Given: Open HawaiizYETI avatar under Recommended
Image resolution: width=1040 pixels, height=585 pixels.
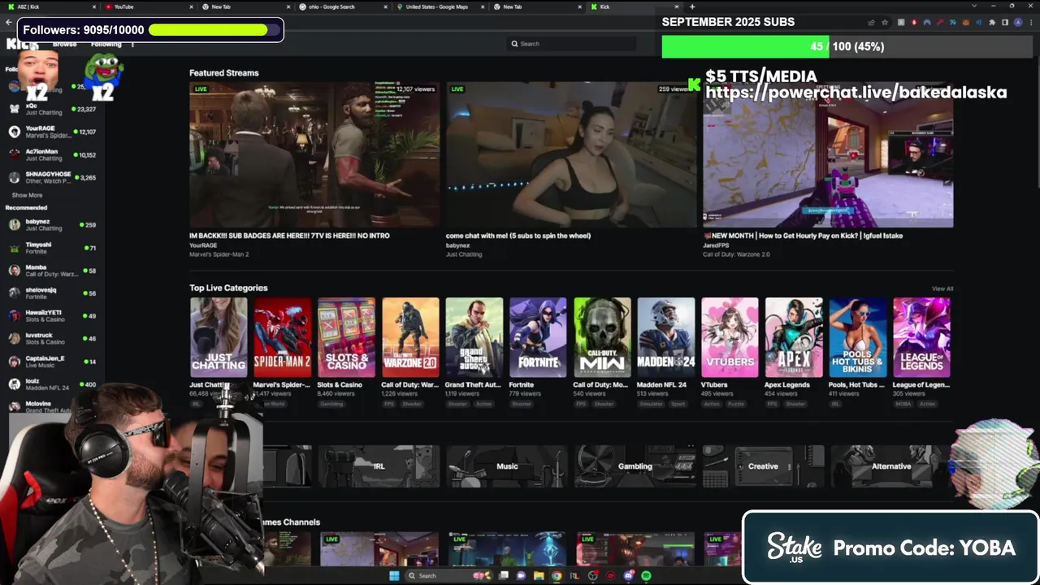Looking at the screenshot, I should click(x=15, y=316).
